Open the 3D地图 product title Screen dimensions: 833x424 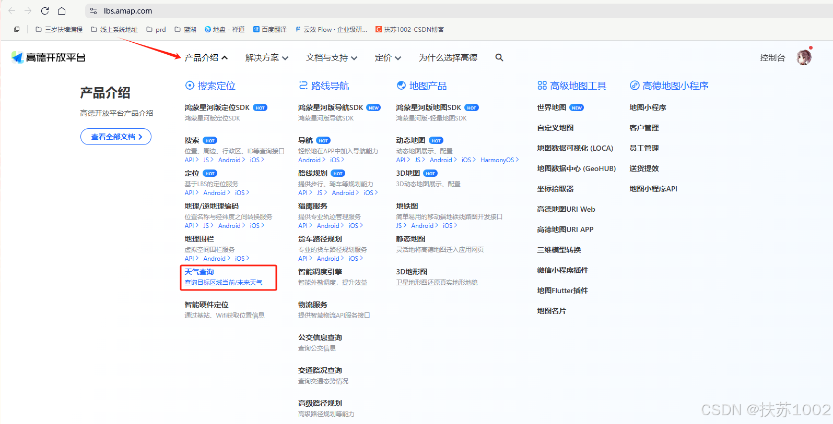[x=408, y=173]
